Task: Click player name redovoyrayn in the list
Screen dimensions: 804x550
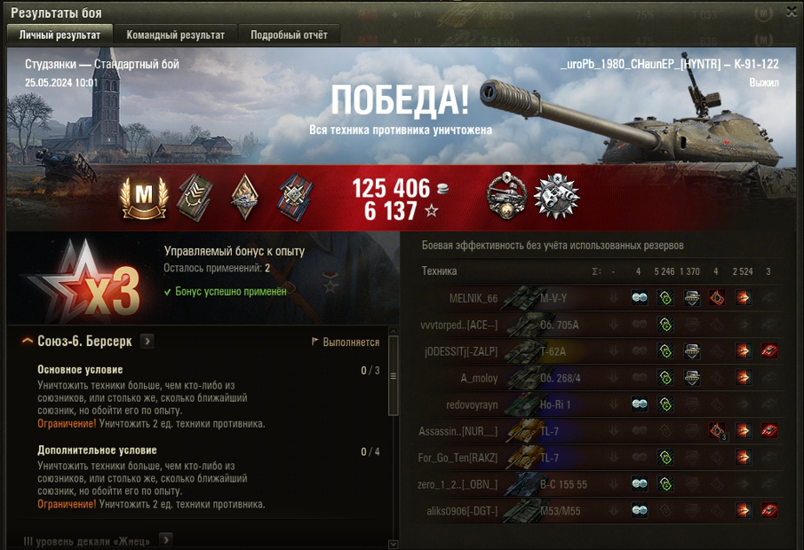Action: 472,405
